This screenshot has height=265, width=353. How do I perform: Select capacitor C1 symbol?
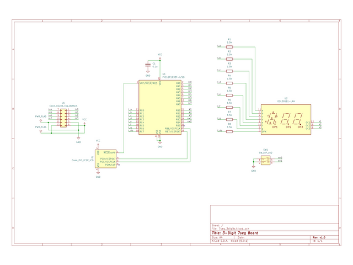pyautogui.click(x=147, y=66)
